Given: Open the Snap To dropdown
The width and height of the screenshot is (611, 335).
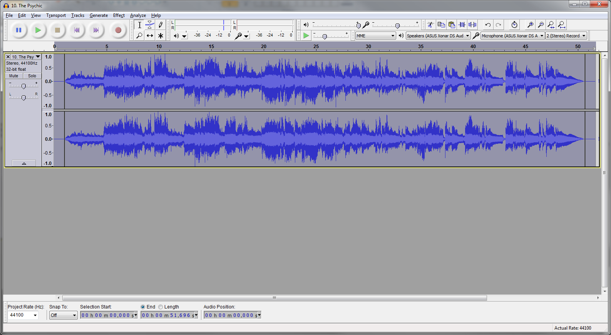Looking at the screenshot, I should (x=64, y=315).
